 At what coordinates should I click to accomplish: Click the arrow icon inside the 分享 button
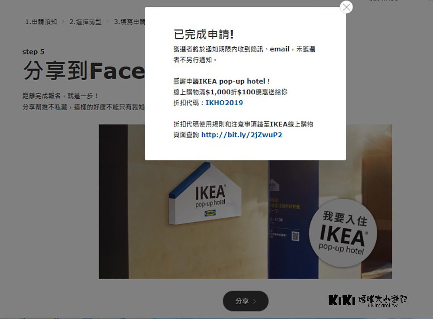tap(254, 301)
